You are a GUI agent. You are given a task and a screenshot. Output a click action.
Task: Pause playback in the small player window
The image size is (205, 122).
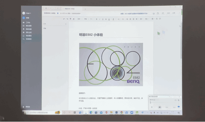point(152,107)
